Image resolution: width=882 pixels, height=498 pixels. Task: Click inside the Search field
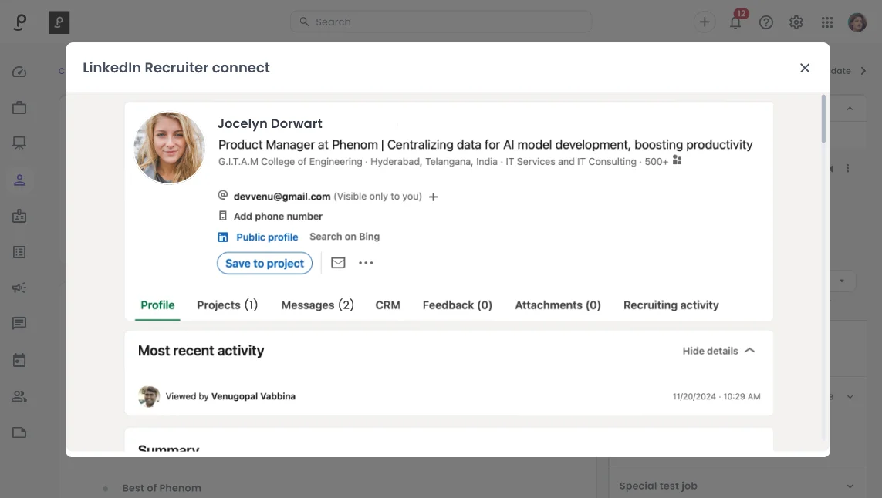tap(441, 22)
